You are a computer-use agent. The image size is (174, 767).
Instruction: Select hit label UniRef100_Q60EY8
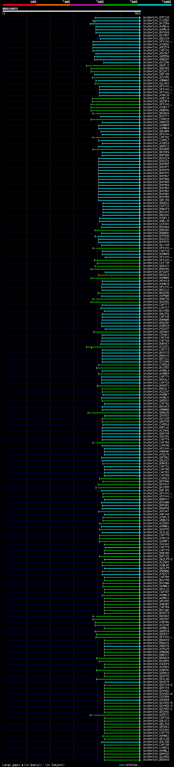coord(156,682)
